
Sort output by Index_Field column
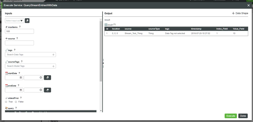(222, 29)
